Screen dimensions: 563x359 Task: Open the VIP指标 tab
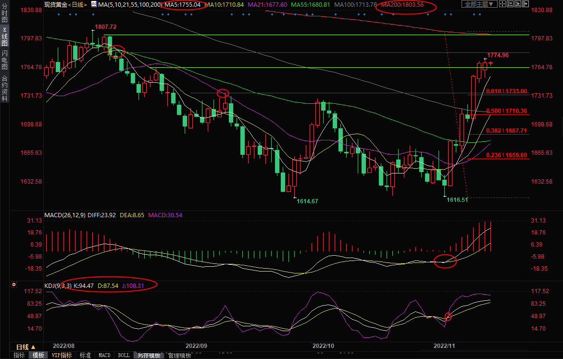62,356
